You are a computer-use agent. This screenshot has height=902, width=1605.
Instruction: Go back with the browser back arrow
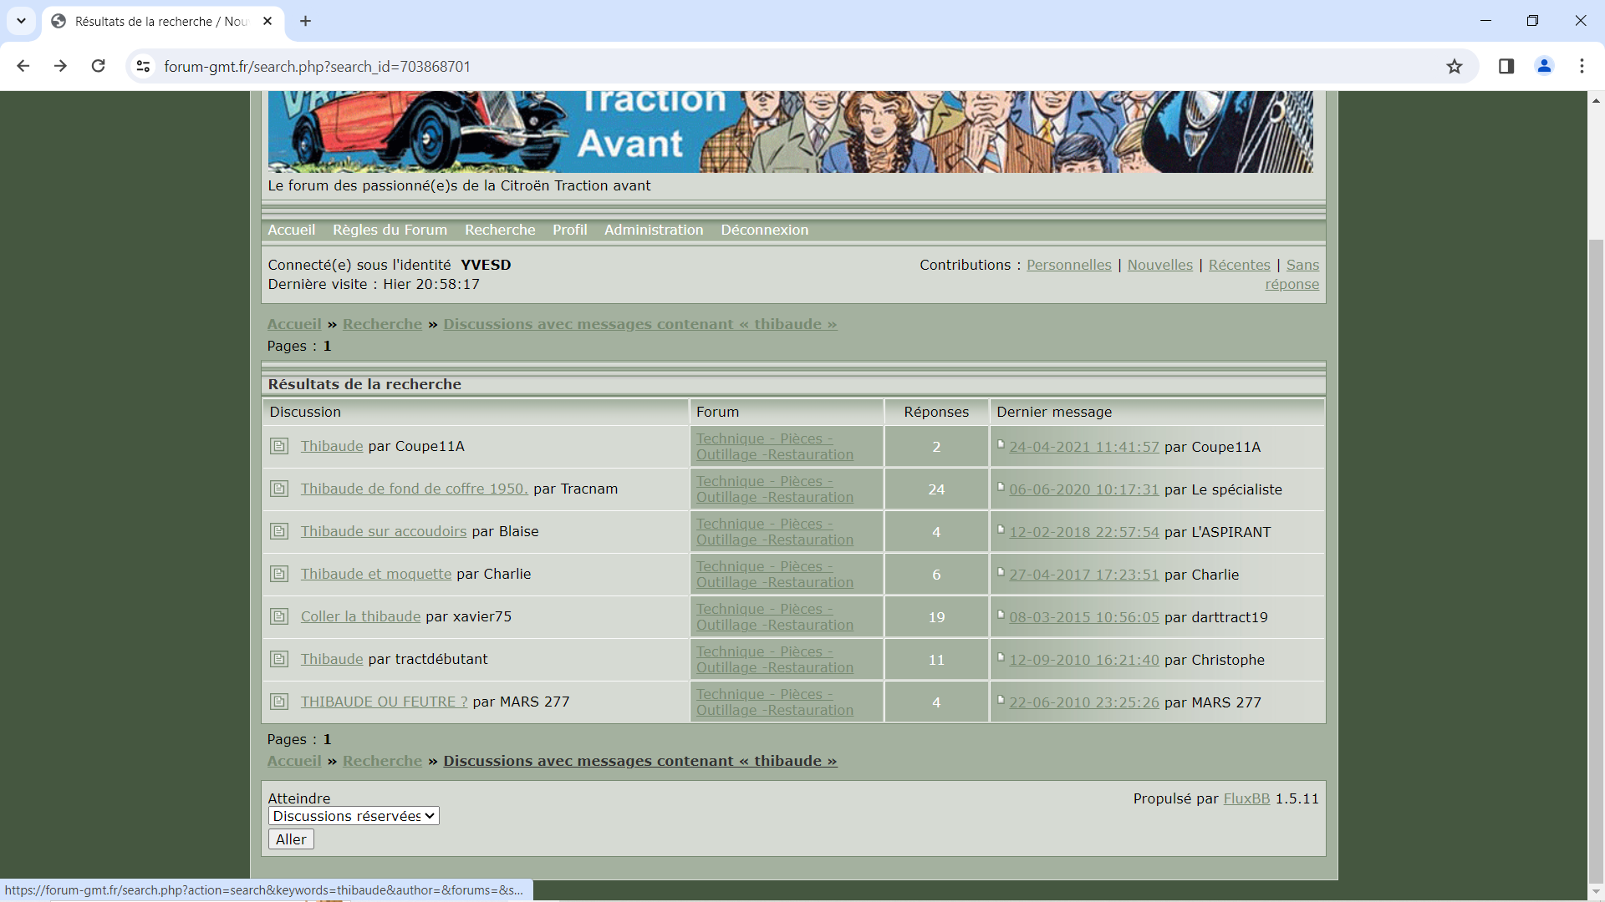tap(23, 66)
